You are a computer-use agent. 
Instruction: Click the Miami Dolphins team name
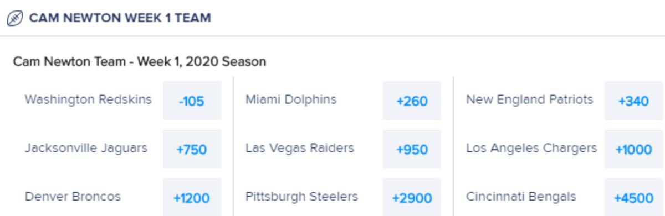[x=291, y=100]
